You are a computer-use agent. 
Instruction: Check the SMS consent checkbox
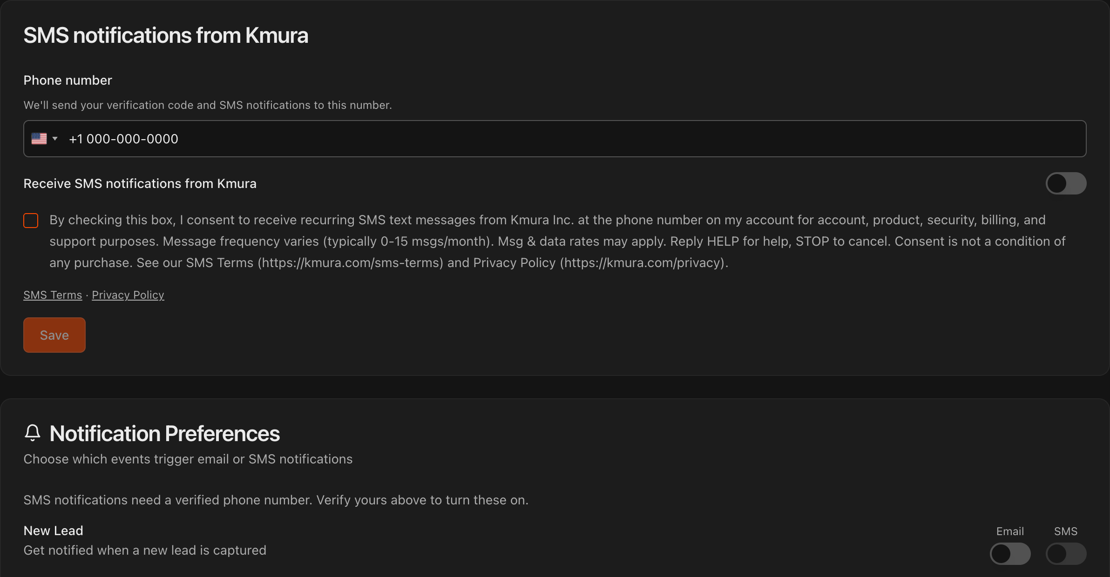tap(31, 221)
